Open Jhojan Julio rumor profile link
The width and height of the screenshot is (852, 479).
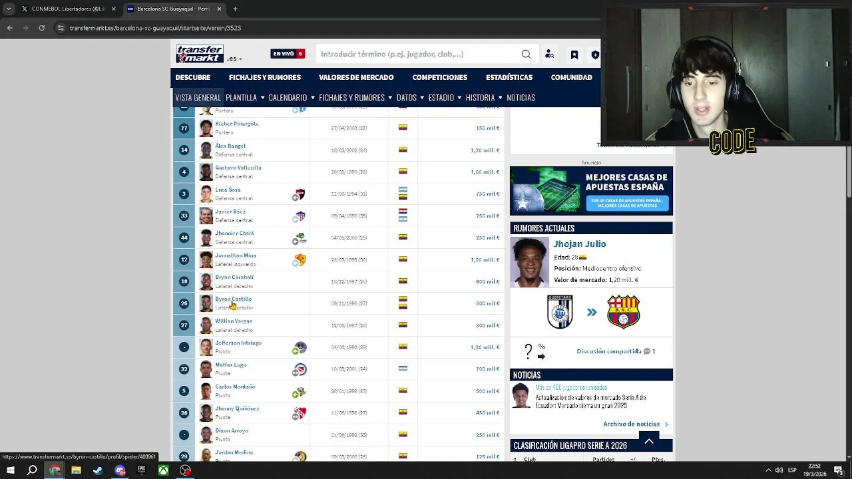(x=579, y=244)
